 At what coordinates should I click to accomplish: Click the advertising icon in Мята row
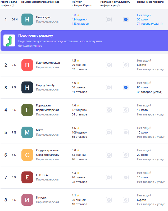109,132
